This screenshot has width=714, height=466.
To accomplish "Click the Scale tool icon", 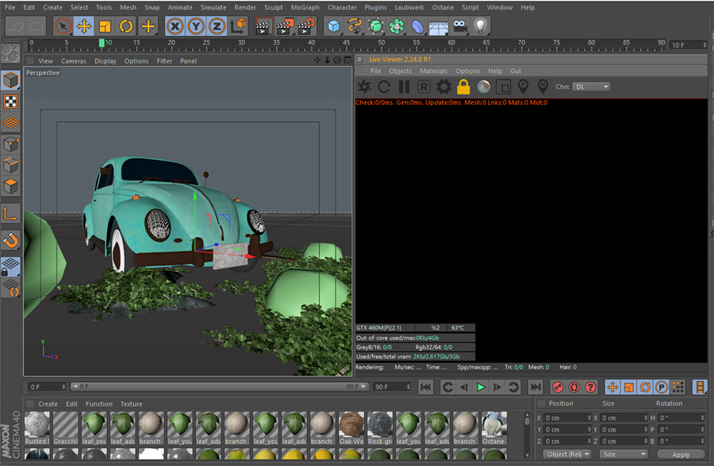I will point(106,27).
